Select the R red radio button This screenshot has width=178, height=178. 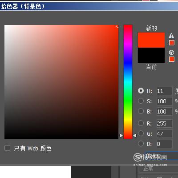click(141, 123)
